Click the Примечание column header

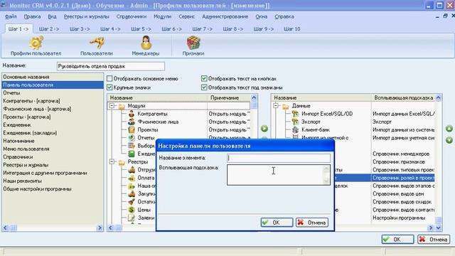pos(229,98)
